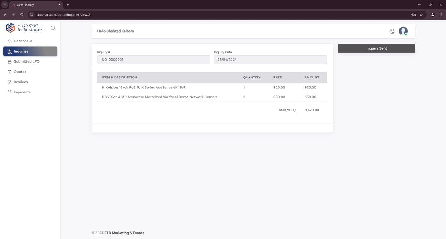Collapse sidebar using the circle toggle icon
446x239 pixels.
coord(53,28)
